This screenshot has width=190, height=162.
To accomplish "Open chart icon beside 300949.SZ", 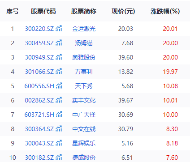I will [59, 57].
